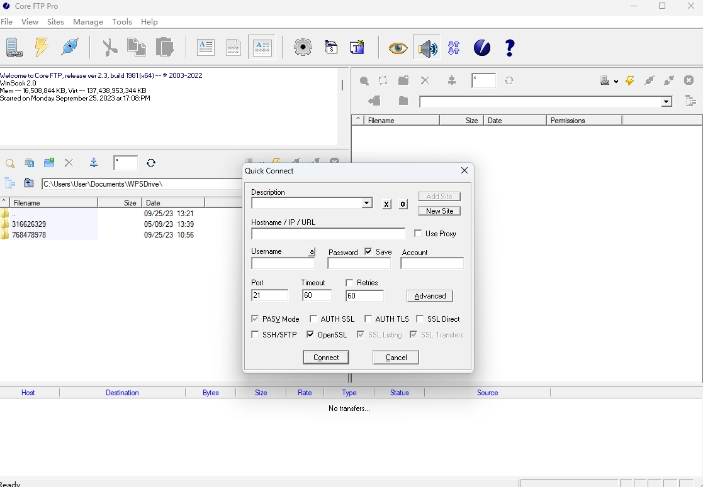The image size is (703, 487).
Task: Open the Manage menu
Action: (x=88, y=21)
